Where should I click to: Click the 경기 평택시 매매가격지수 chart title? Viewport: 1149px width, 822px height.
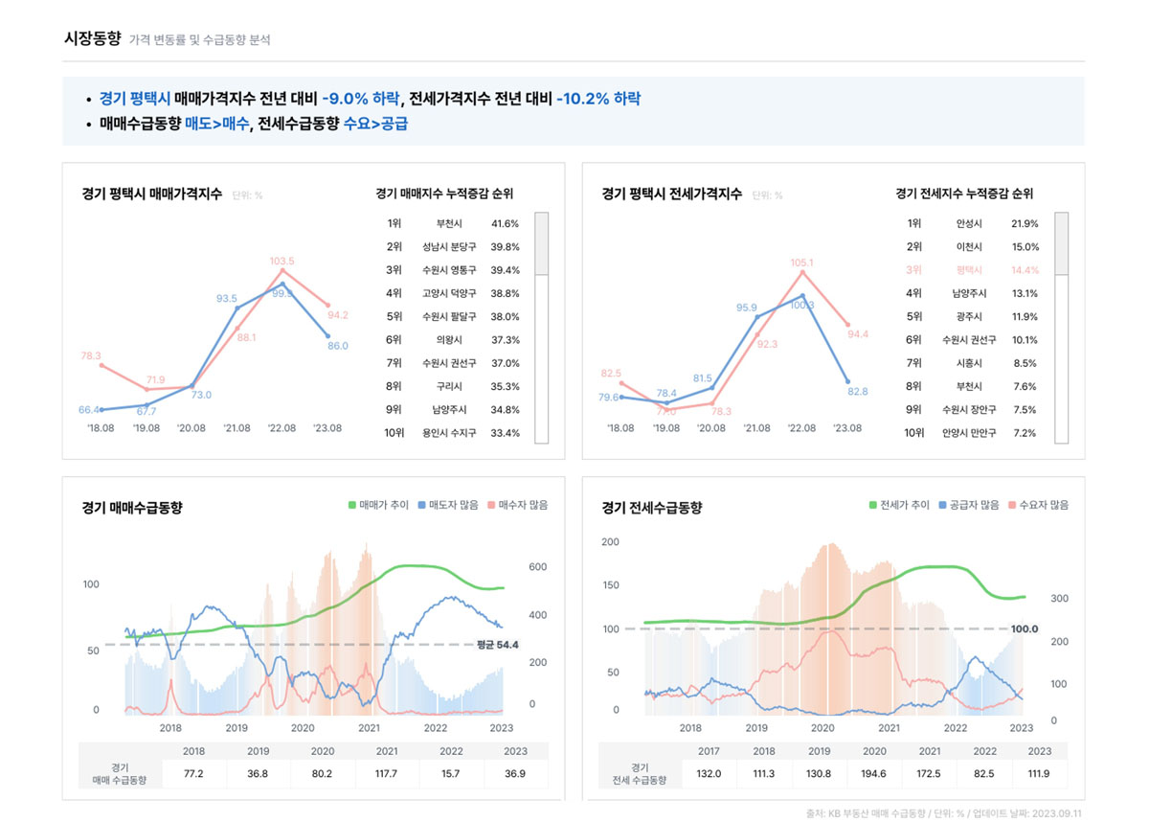tap(152, 194)
